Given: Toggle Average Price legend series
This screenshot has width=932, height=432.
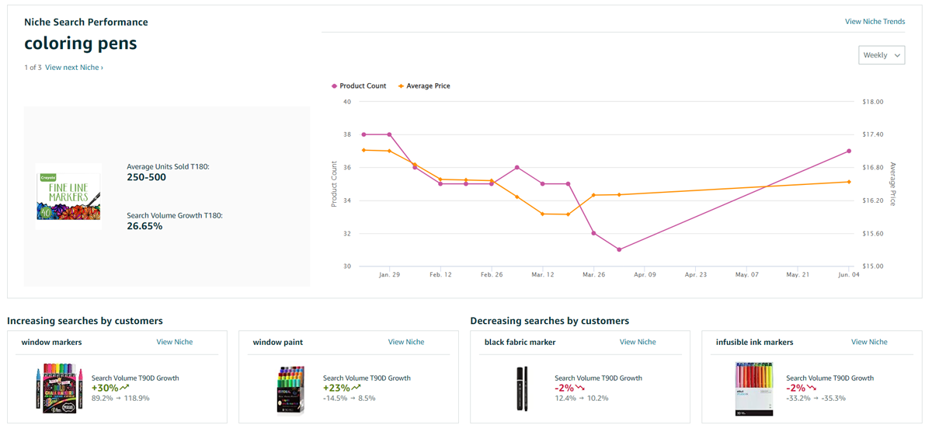Looking at the screenshot, I should 424,86.
